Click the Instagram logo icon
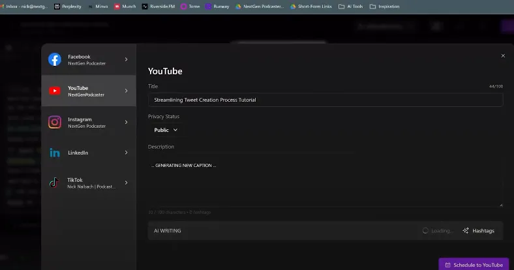This screenshot has width=514, height=270. tap(55, 122)
